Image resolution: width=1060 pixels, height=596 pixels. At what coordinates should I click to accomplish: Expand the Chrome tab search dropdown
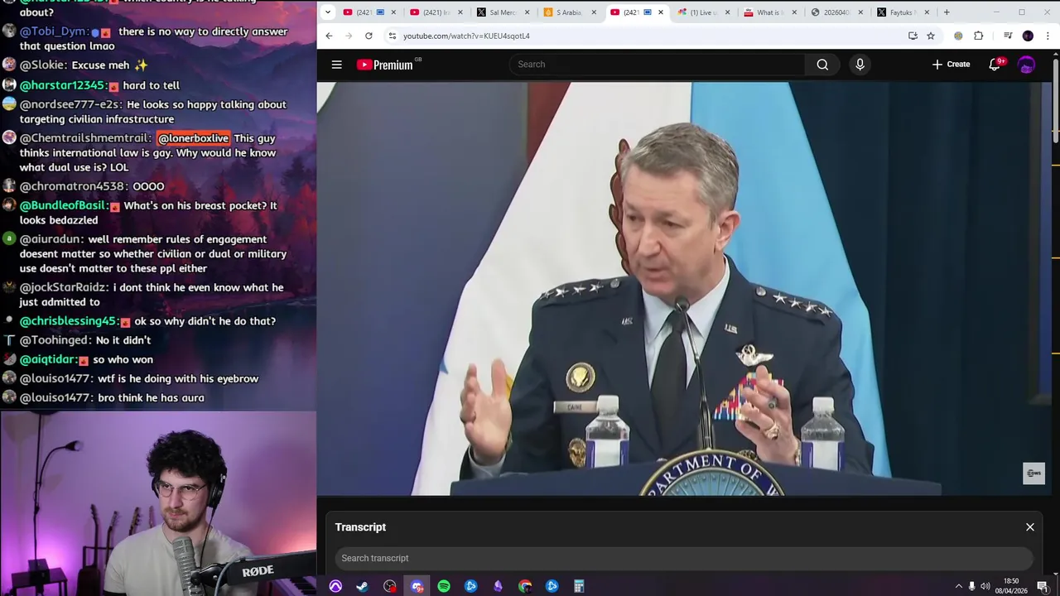328,12
